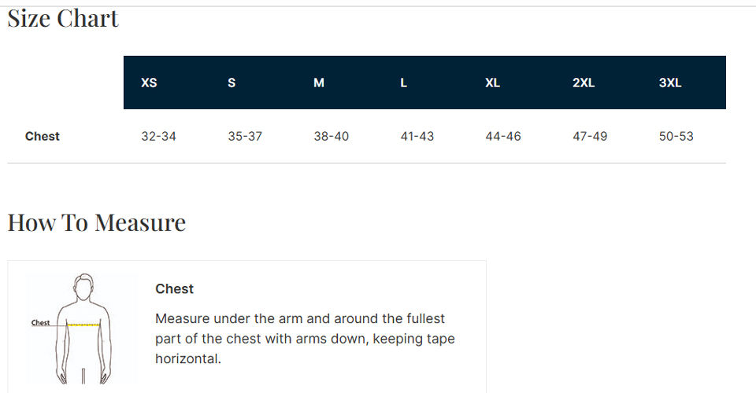Click the bold Chest title beside diagram
756x393 pixels.
pyautogui.click(x=175, y=288)
